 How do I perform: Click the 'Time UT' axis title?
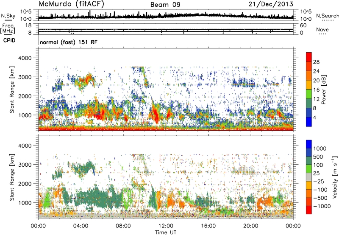click(166, 232)
